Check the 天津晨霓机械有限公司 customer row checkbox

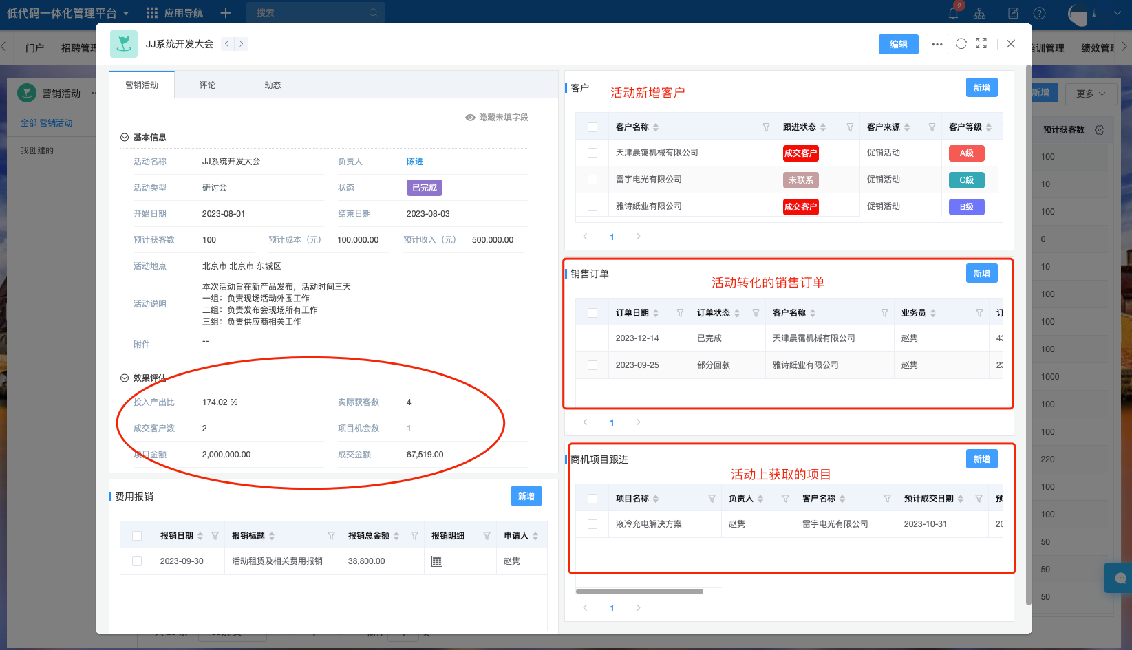pyautogui.click(x=592, y=153)
